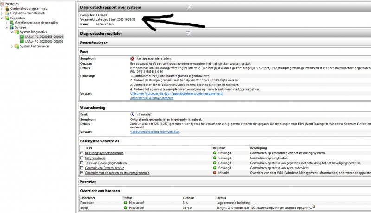The width and height of the screenshot is (371, 213).
Task: Expand the Gegevensverzamelaarsets tree node
Action: tap(2, 13)
